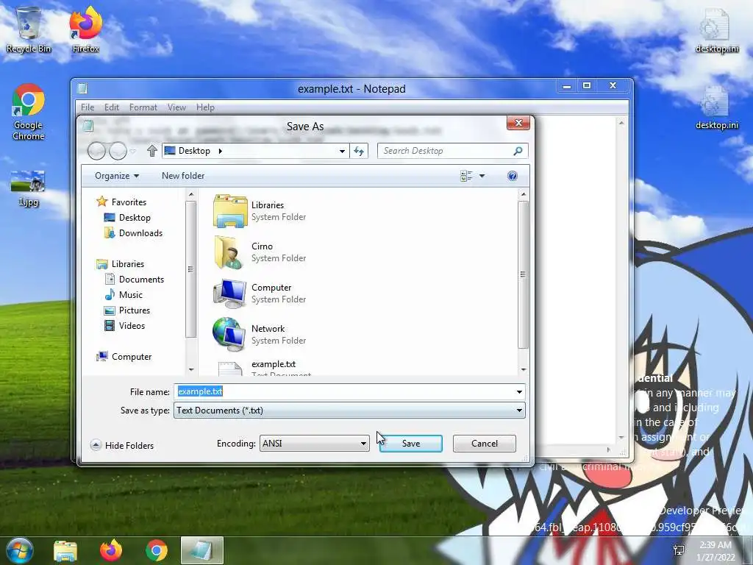Open the Save as type dropdown
The width and height of the screenshot is (753, 565).
pos(349,411)
